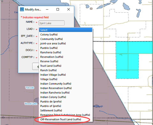
Task: Click the small square map marker near lake
Action: [x=91, y=9]
